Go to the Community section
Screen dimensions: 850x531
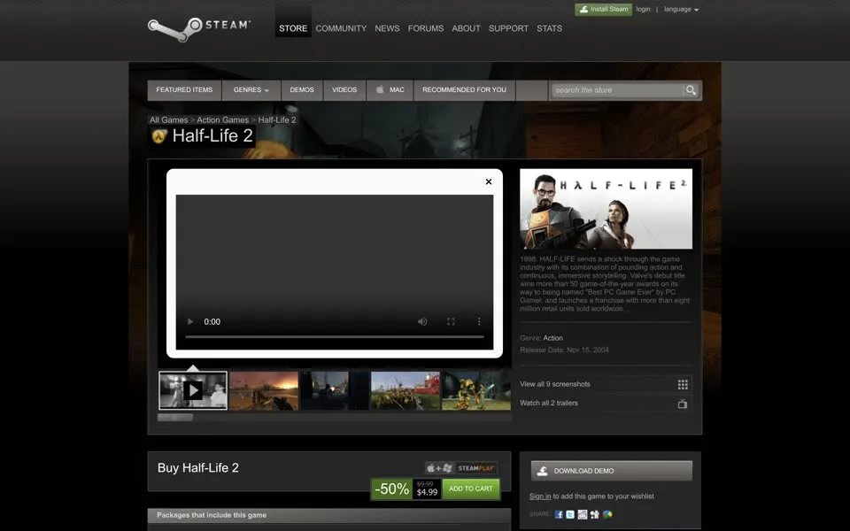[341, 28]
